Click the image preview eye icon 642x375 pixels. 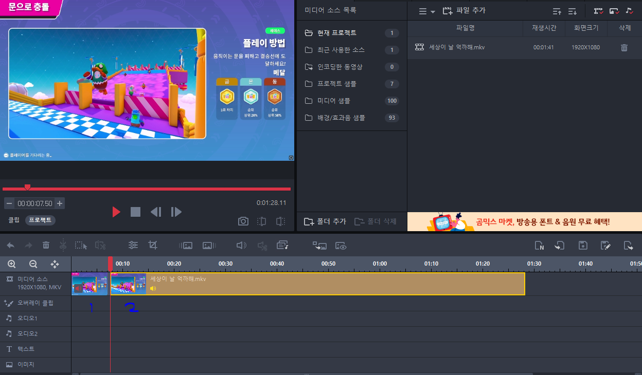[x=341, y=246]
